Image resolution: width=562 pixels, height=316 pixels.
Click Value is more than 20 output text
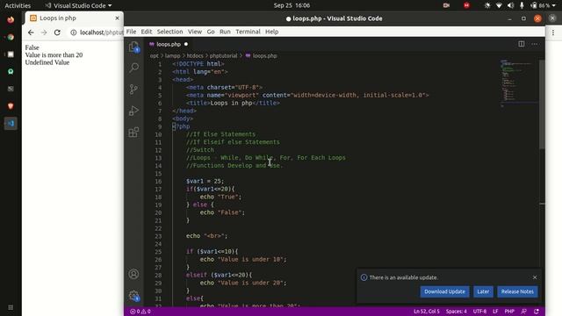(x=54, y=54)
